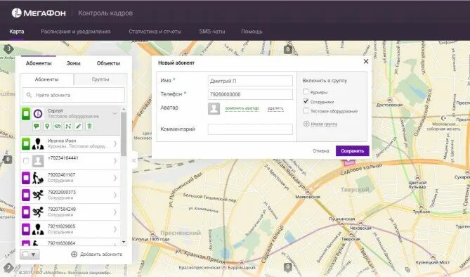Enable the Курьеры group checkbox
470x277 pixels.
(x=306, y=92)
